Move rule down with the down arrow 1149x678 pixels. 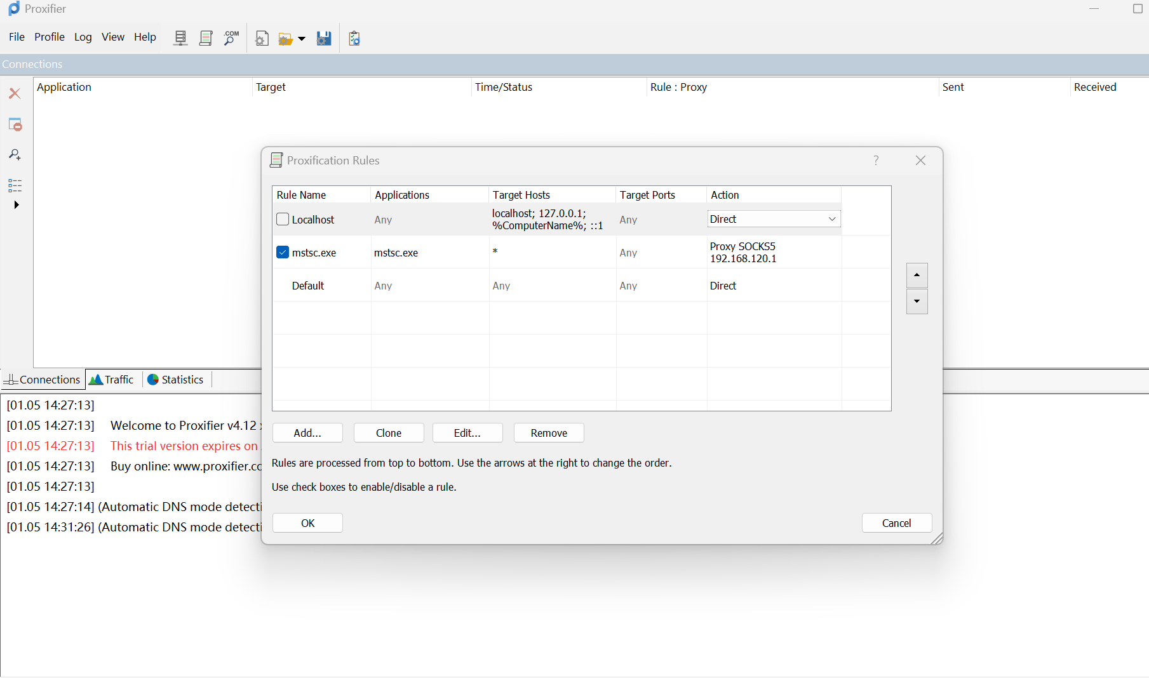[917, 302]
